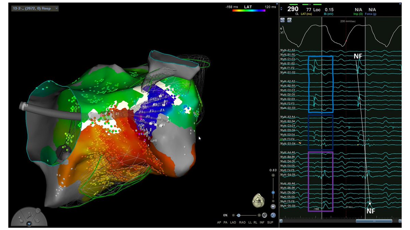Click the zoom percentage slider handle
This screenshot has width=410, height=230.
[x=239, y=215]
